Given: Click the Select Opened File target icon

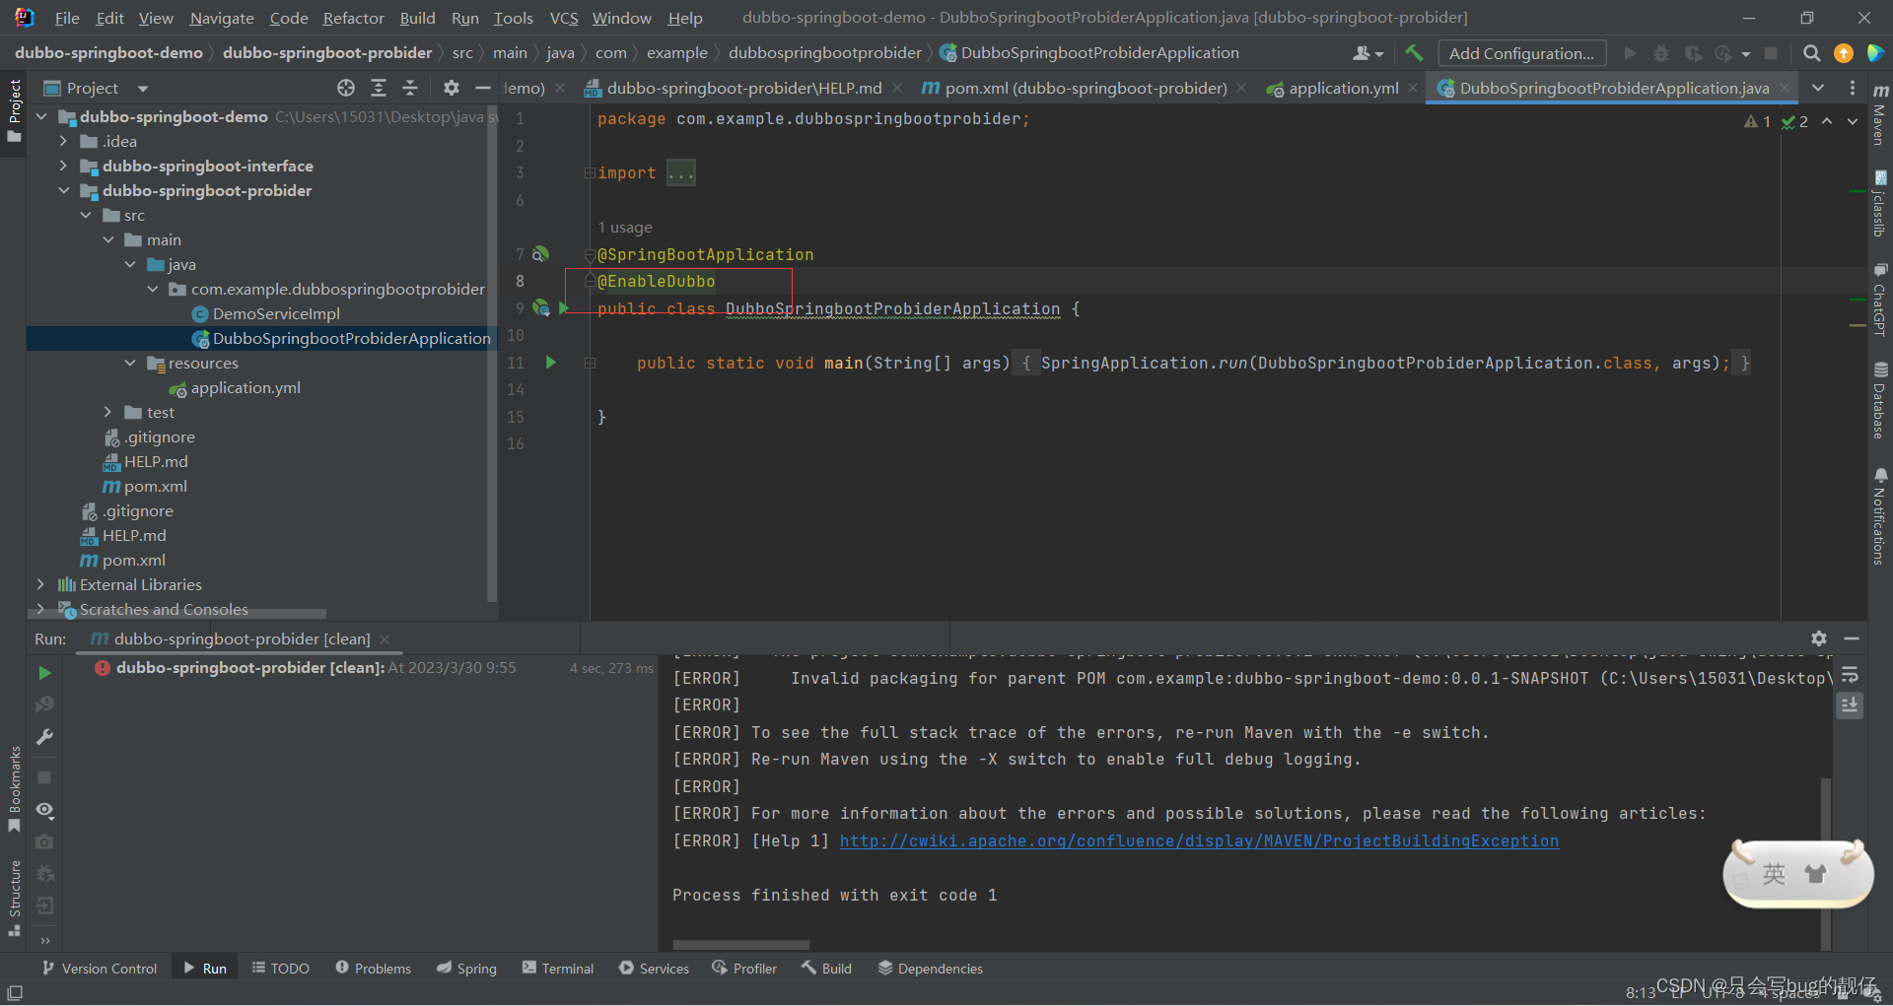Looking at the screenshot, I should pos(346,88).
